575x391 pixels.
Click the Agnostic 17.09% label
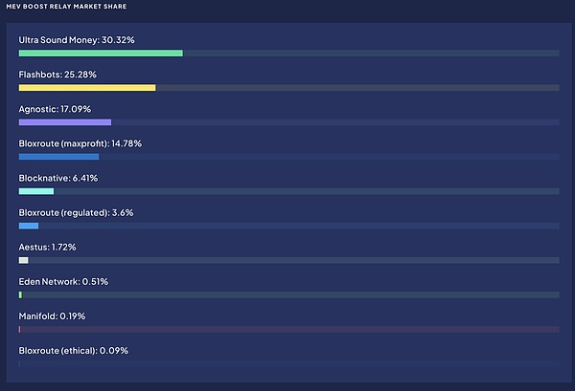[x=55, y=109]
